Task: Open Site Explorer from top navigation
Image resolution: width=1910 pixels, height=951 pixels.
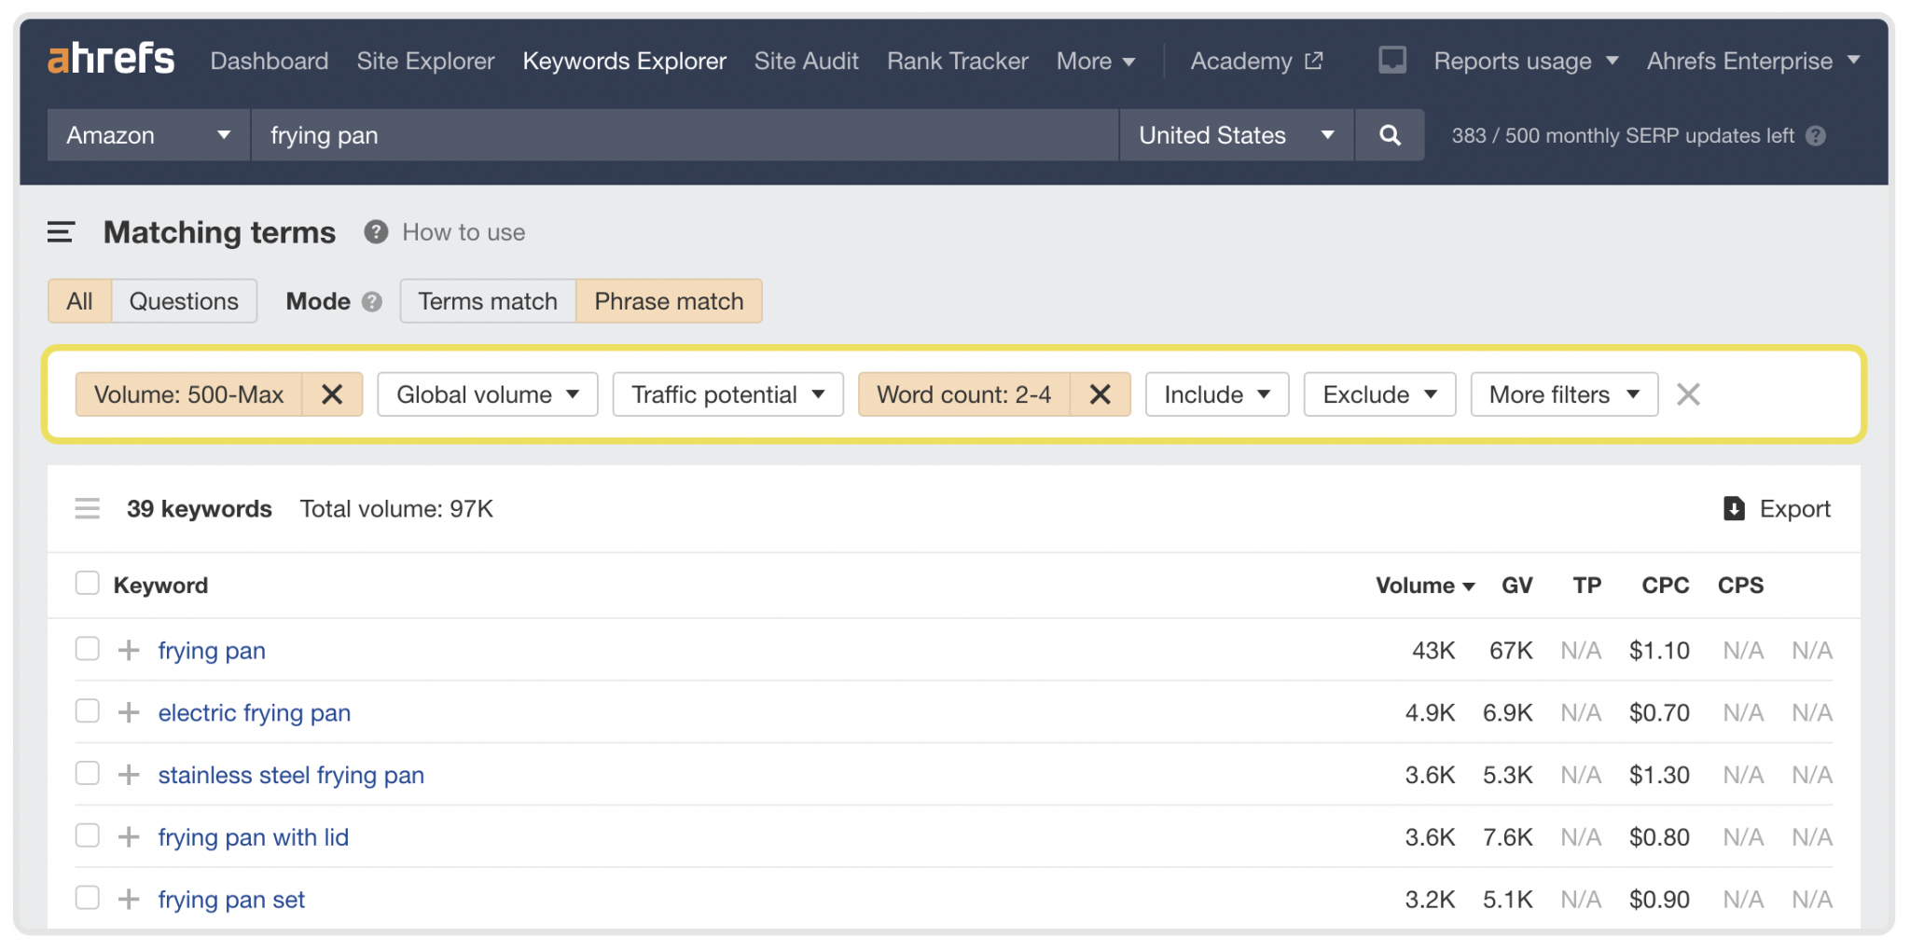Action: [425, 61]
